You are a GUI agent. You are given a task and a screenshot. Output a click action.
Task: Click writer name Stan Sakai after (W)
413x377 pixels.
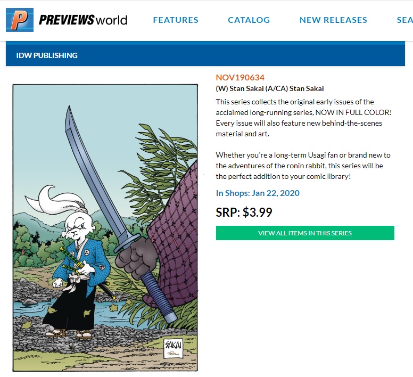(246, 88)
